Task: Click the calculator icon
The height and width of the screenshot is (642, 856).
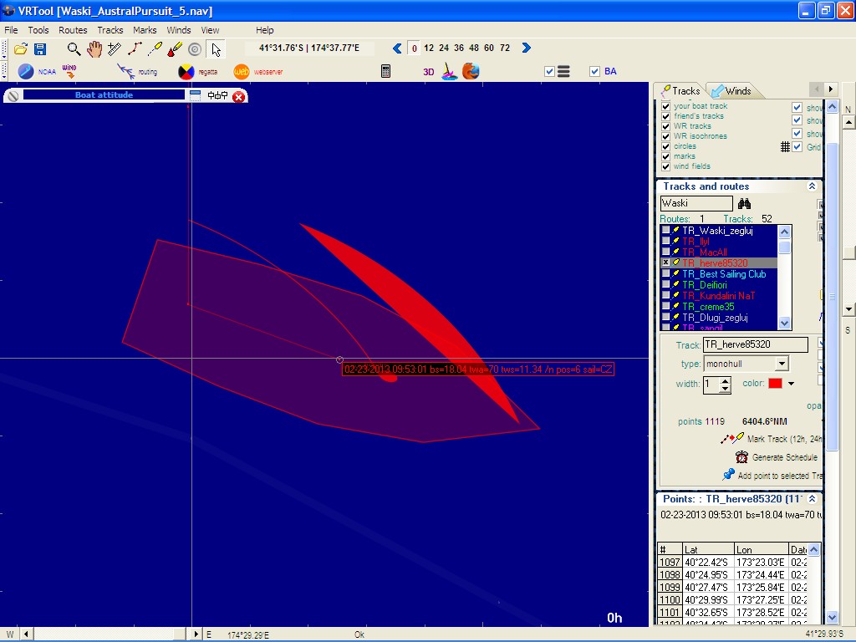Action: click(x=385, y=72)
